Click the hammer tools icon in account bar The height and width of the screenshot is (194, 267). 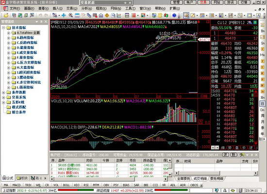coord(242,155)
